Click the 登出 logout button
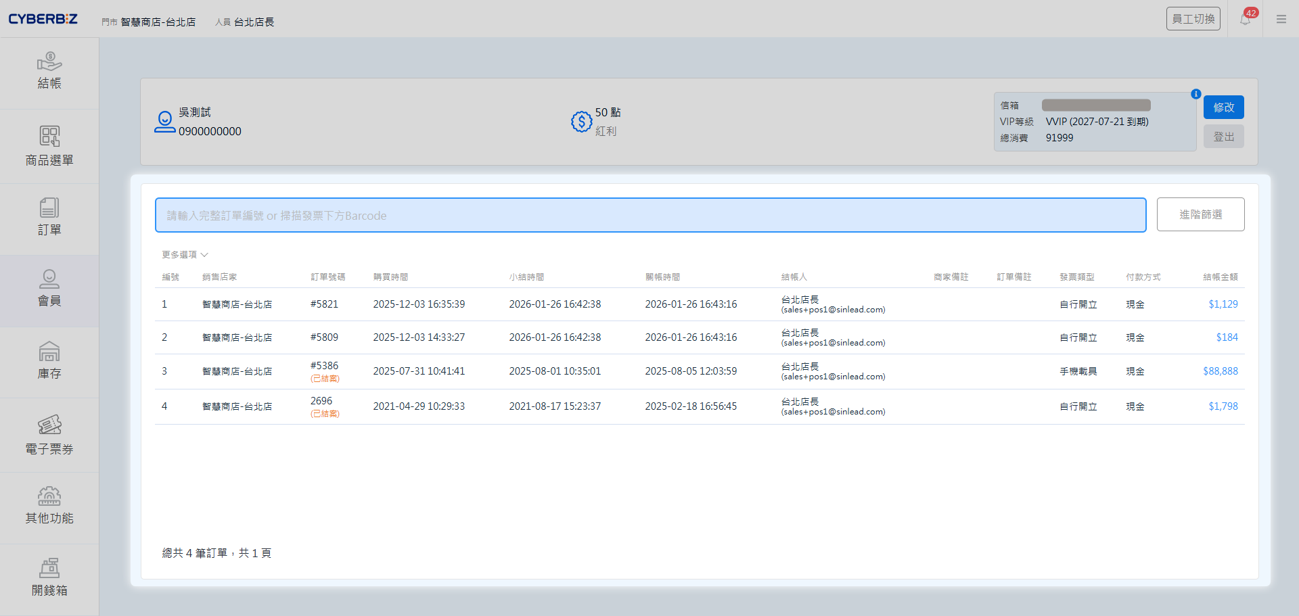The image size is (1299, 616). 1223,137
